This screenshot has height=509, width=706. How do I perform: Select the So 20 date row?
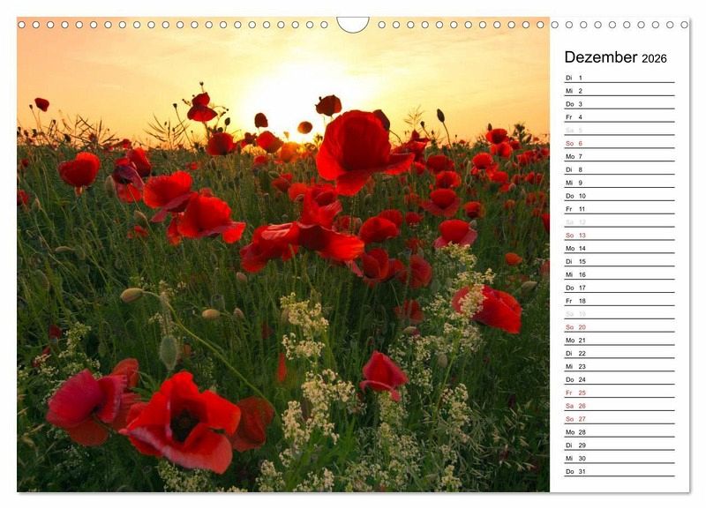(x=620, y=327)
